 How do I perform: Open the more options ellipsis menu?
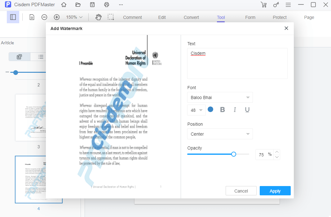click(121, 5)
